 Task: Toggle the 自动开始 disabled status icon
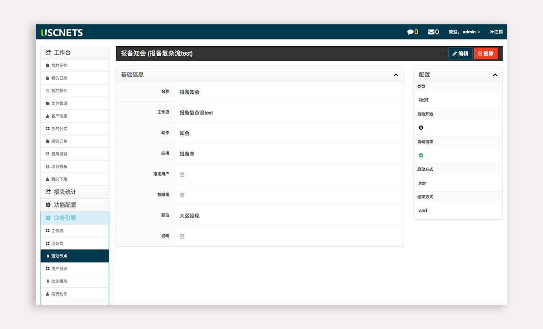point(421,128)
